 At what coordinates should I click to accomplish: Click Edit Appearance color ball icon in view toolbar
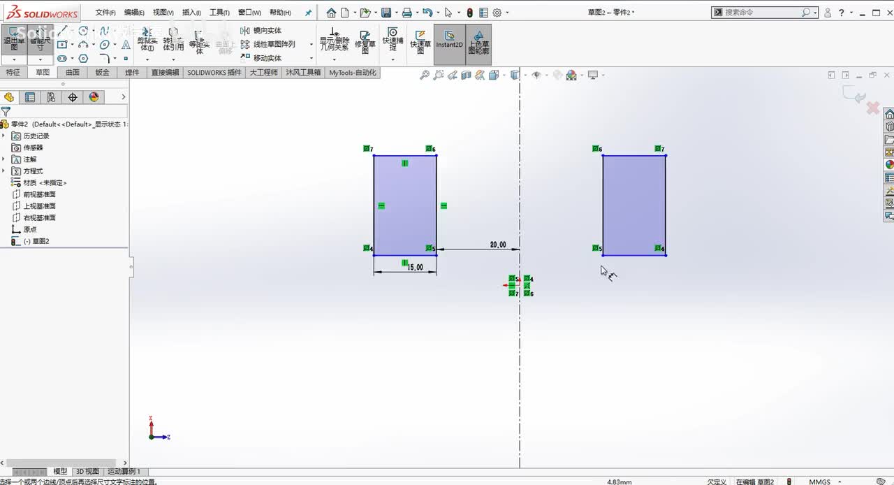pyautogui.click(x=571, y=75)
